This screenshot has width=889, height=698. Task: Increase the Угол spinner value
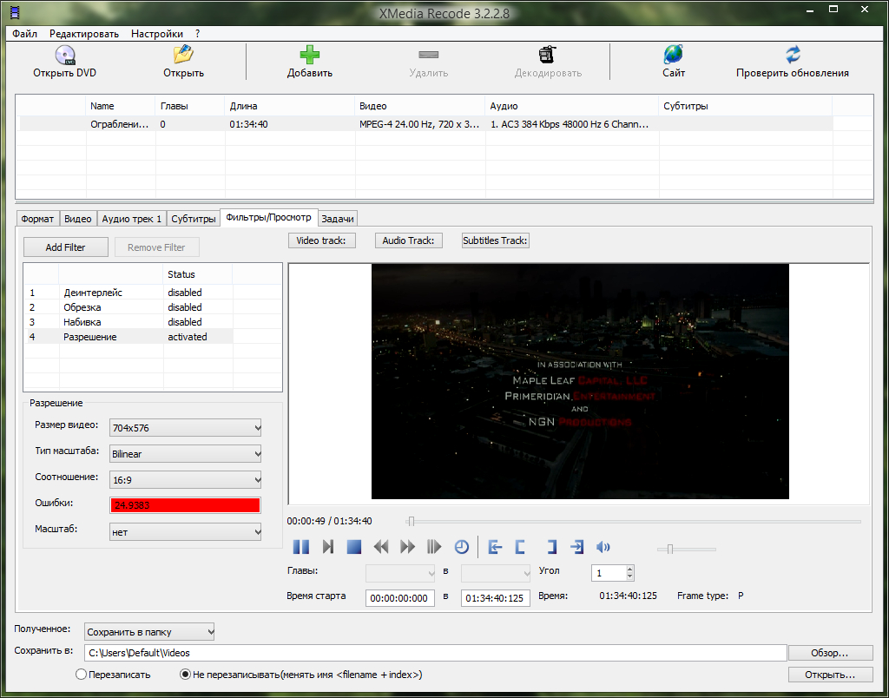pyautogui.click(x=629, y=569)
